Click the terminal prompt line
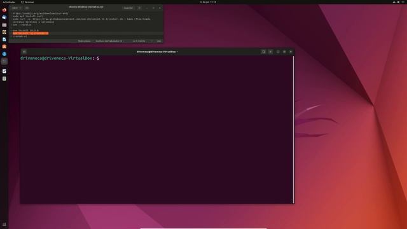Screen dimensions: 407x229 (60, 58)
